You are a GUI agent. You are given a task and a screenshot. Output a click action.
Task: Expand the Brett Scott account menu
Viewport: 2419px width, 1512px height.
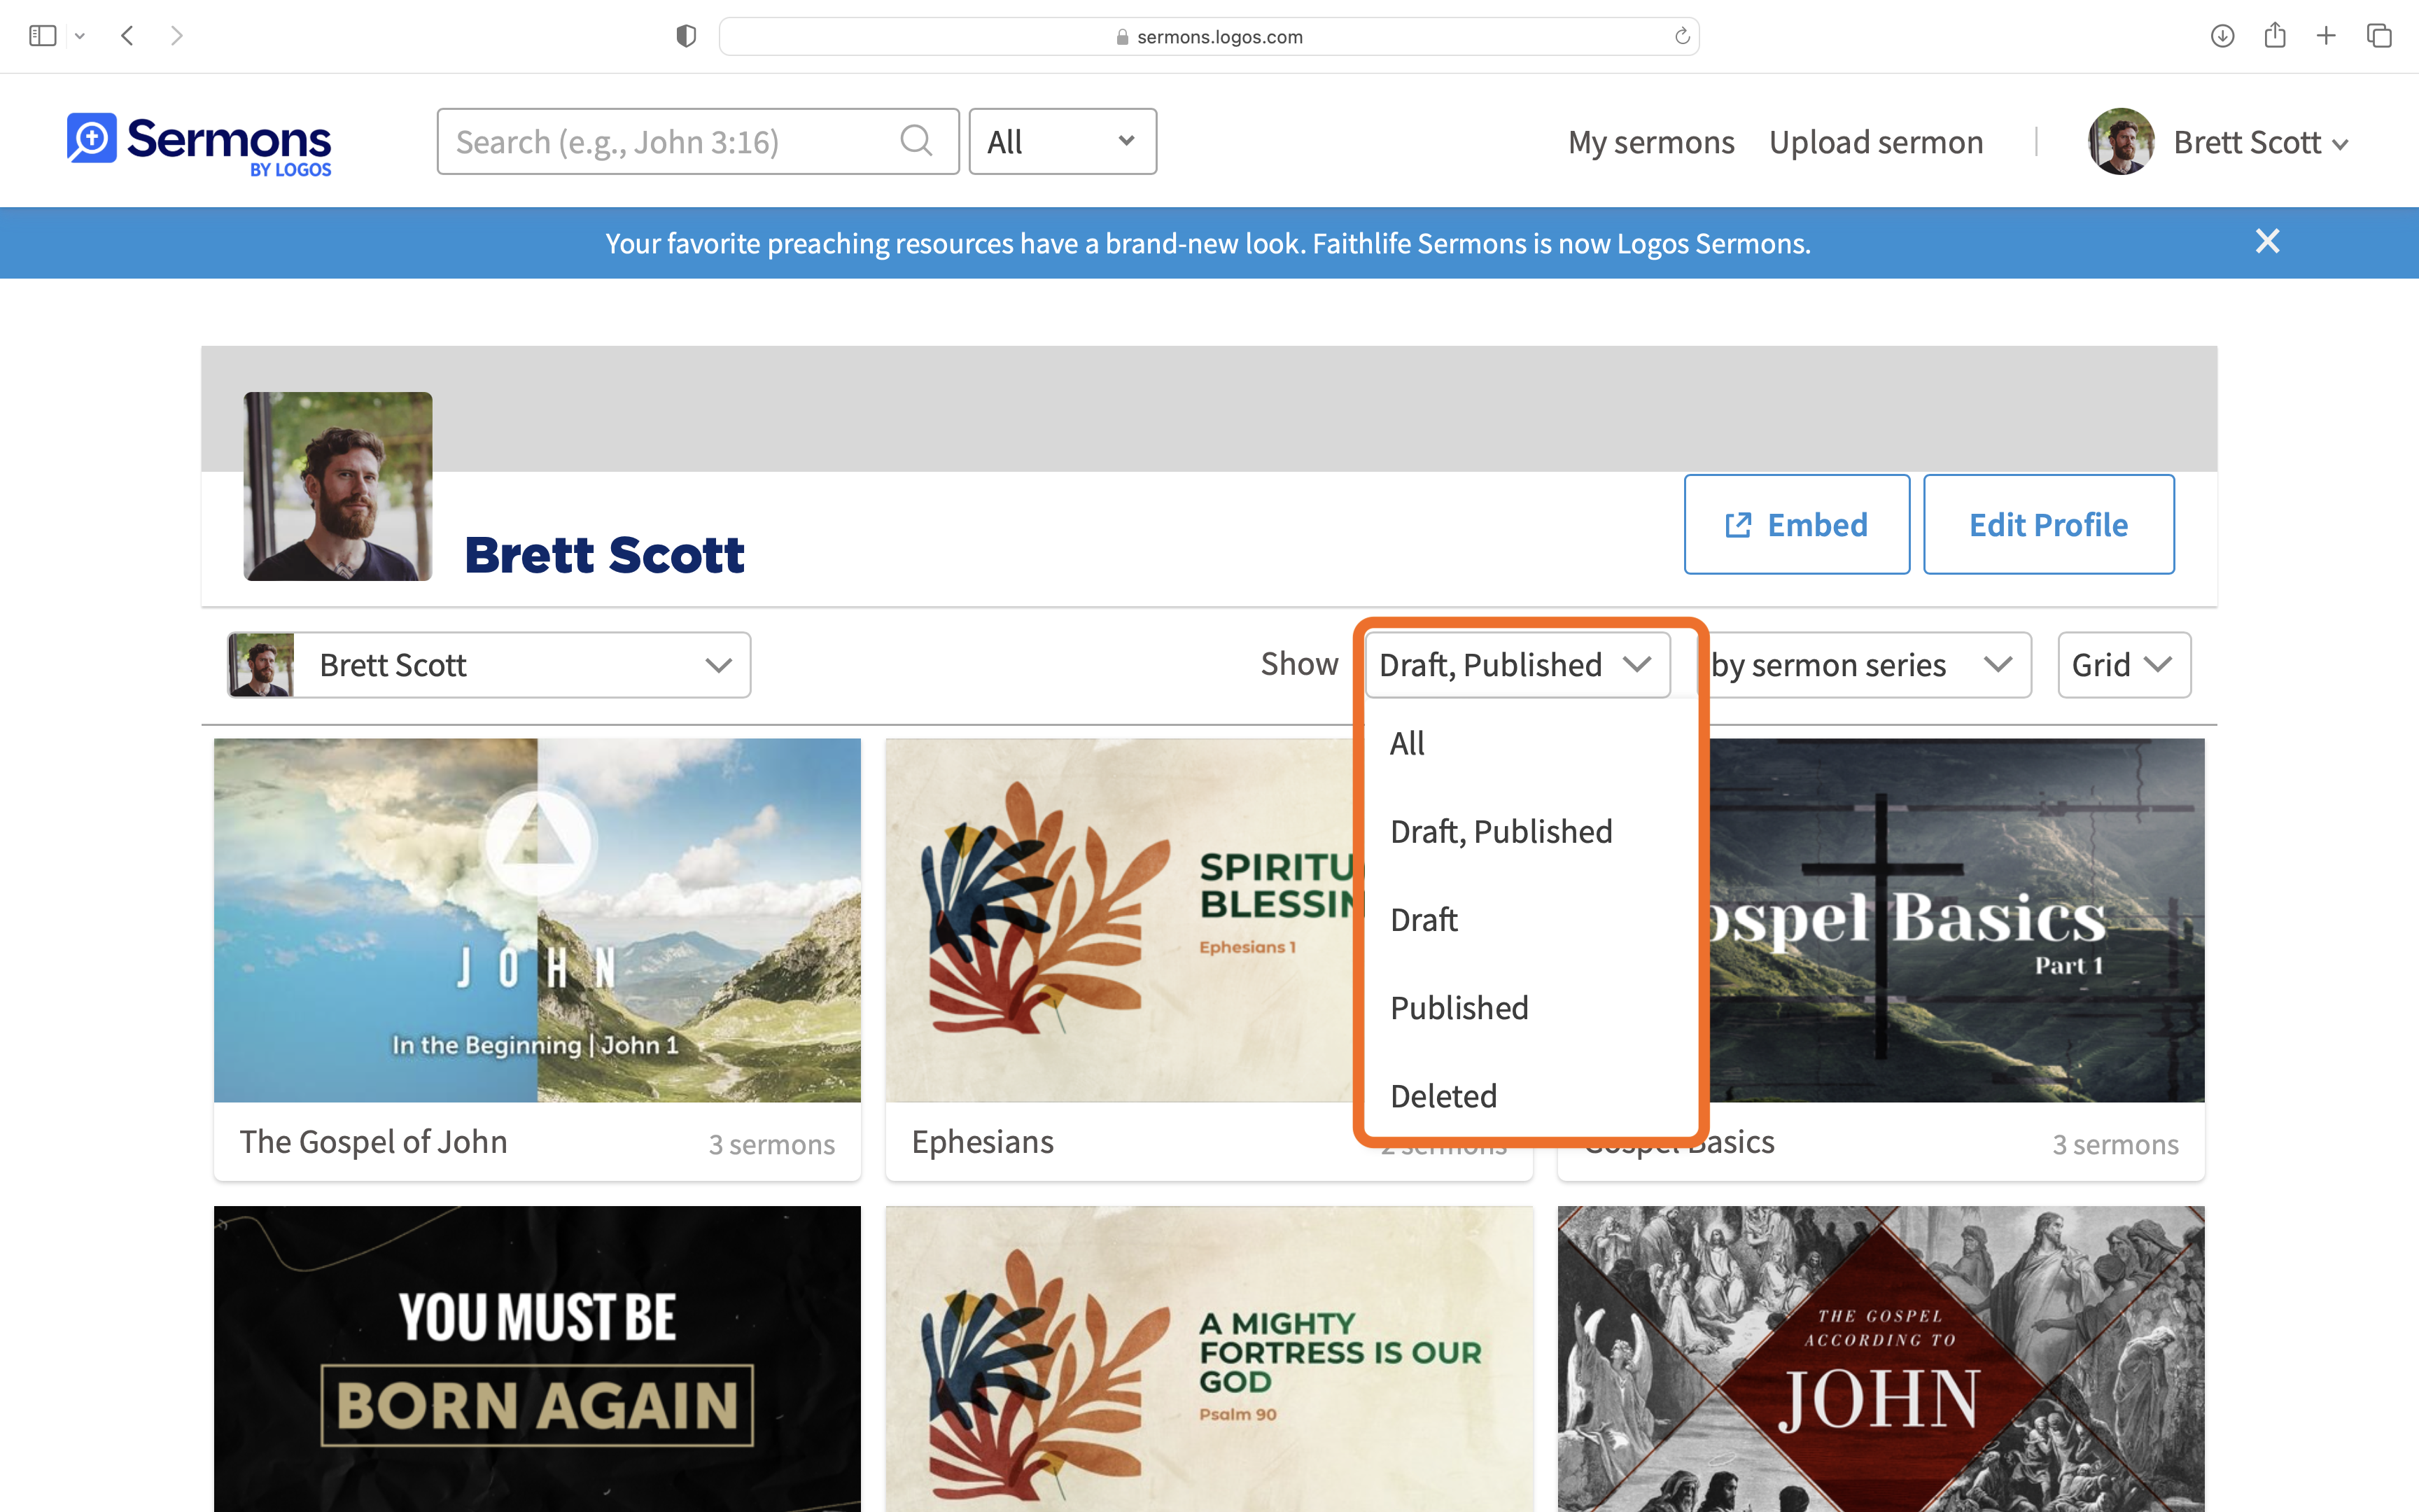2260,142
